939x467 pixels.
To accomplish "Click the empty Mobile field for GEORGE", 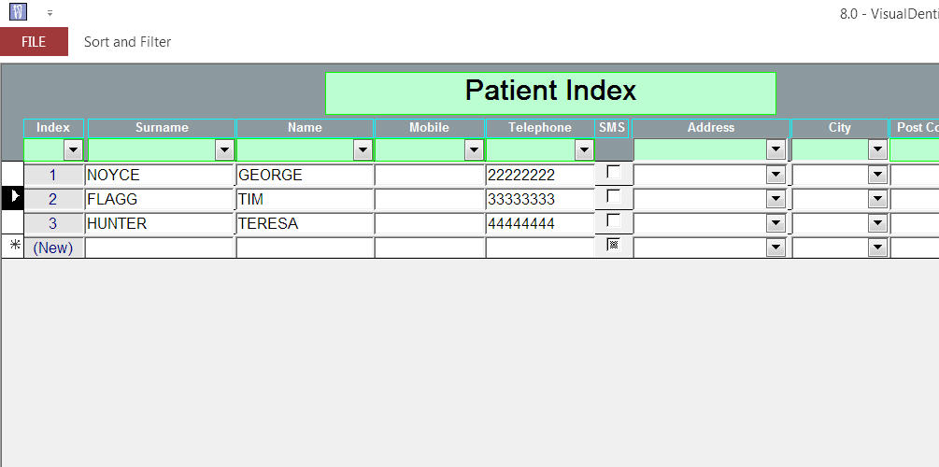I will coord(430,175).
